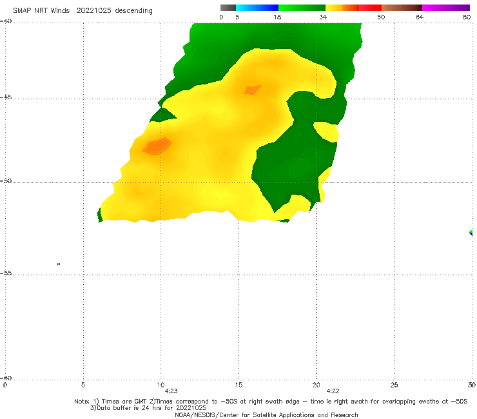Click the color bar label '50' under the legend
477x419 pixels.
pos(381,17)
